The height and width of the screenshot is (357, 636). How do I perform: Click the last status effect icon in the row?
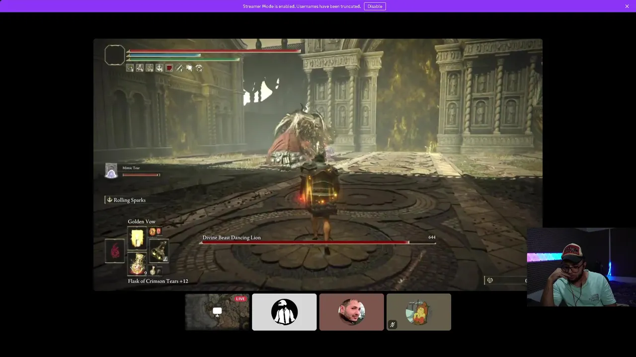point(199,68)
